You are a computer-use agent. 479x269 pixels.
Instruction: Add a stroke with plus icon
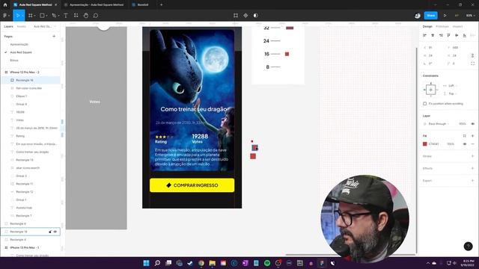[x=472, y=156]
